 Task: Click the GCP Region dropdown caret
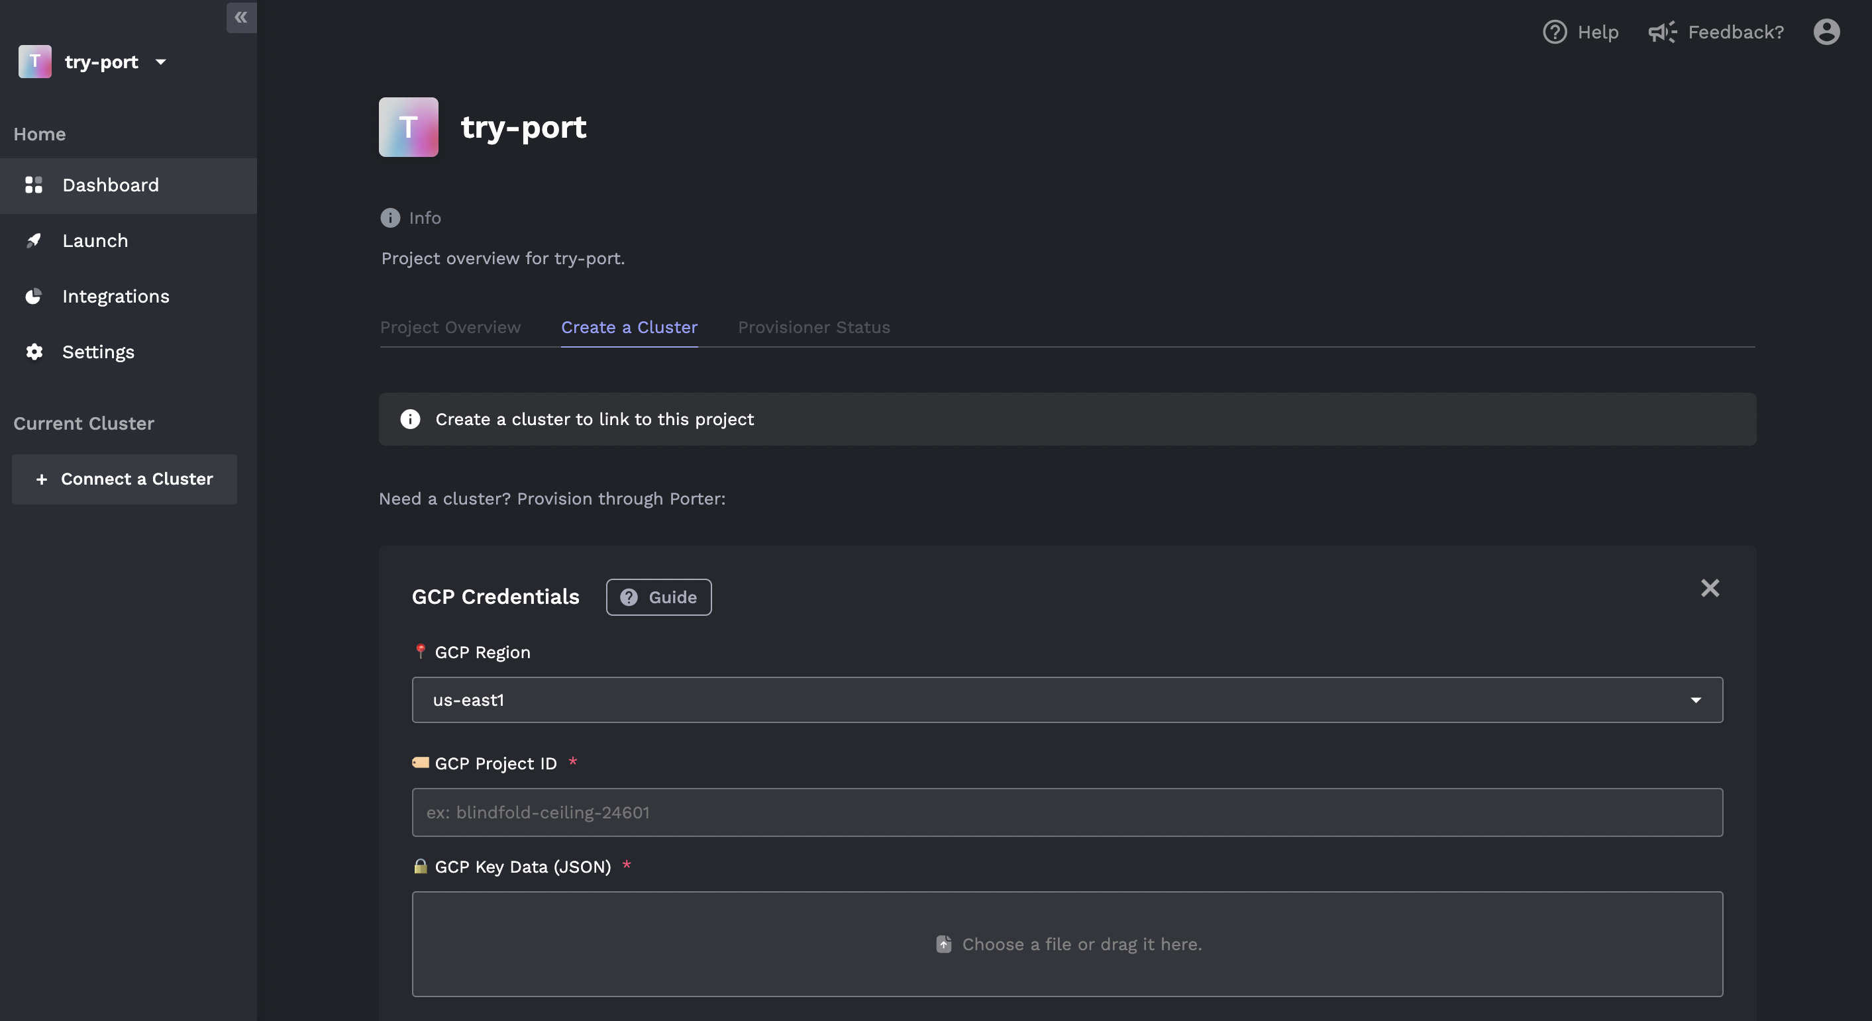(x=1696, y=701)
